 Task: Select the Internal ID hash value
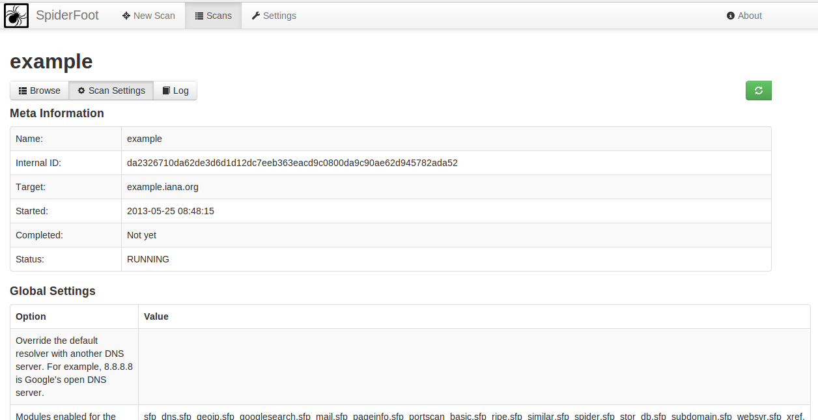292,163
